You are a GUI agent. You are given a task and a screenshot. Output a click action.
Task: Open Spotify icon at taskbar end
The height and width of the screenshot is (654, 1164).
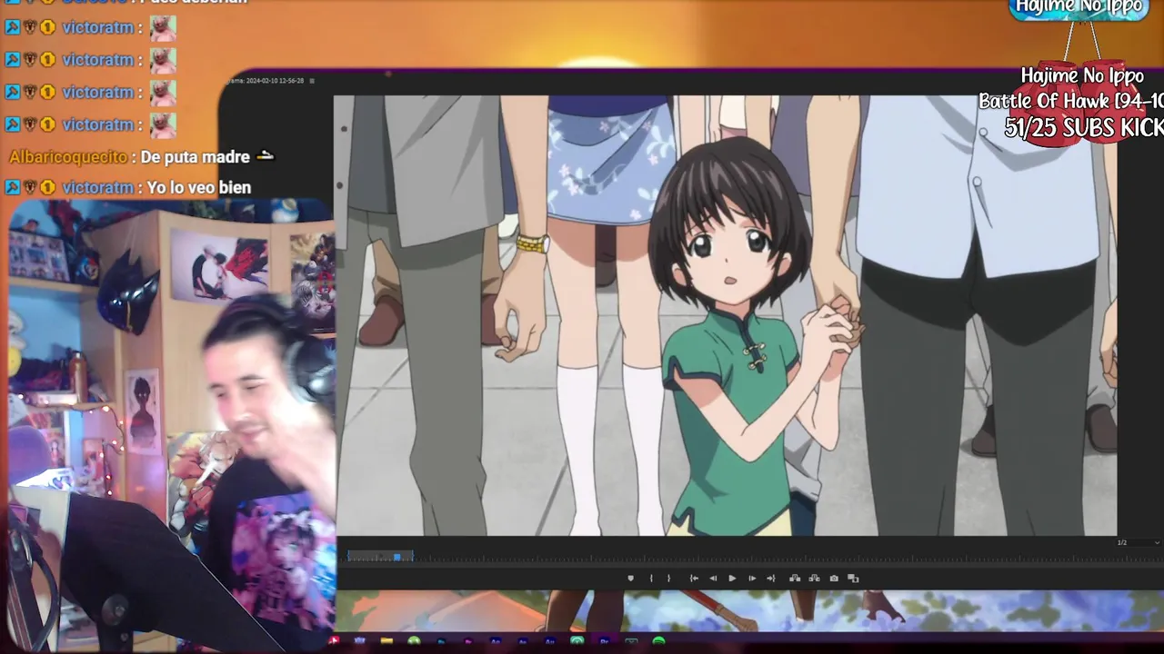(x=658, y=641)
